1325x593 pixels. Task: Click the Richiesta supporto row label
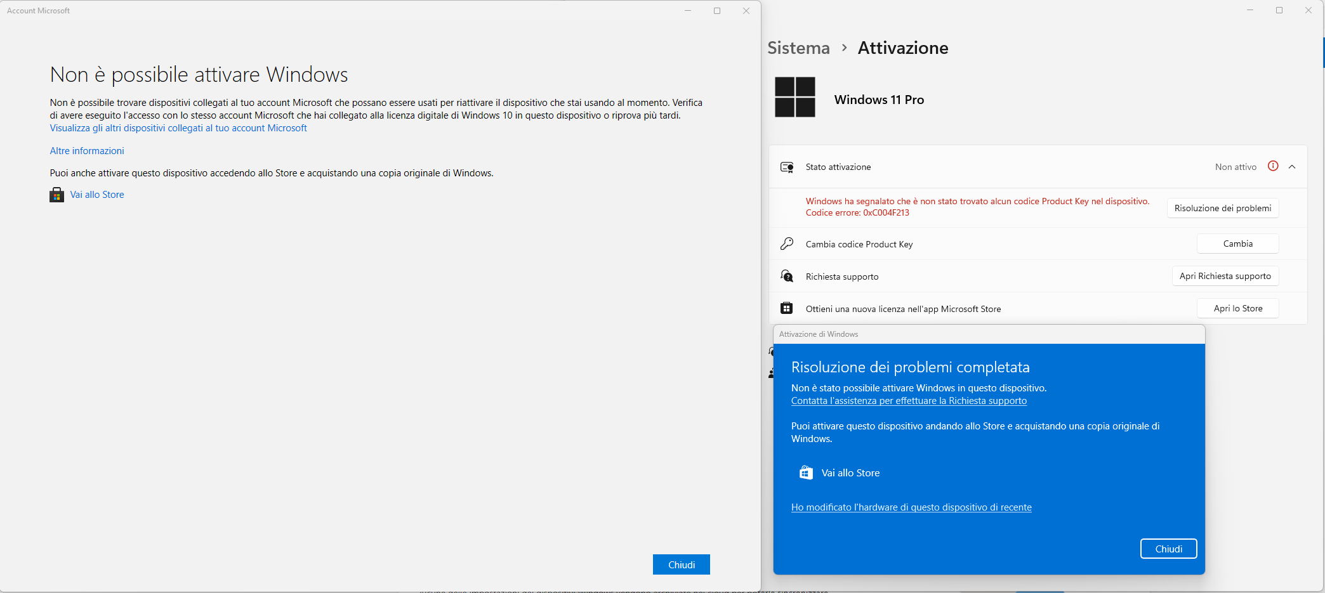842,277
